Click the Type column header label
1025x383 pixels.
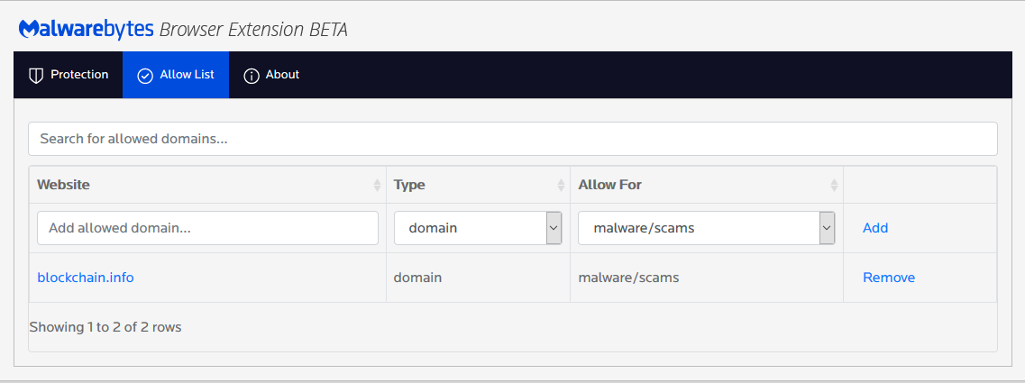[x=409, y=185]
